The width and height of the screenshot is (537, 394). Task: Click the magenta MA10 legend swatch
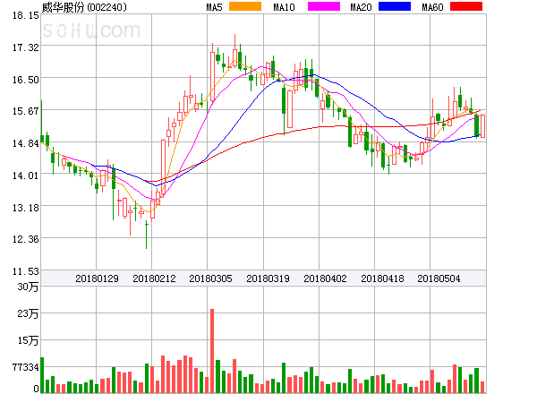click(x=324, y=6)
